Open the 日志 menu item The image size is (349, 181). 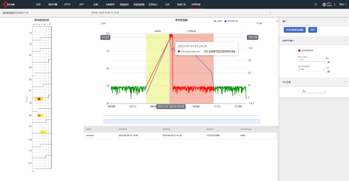coord(167,5)
